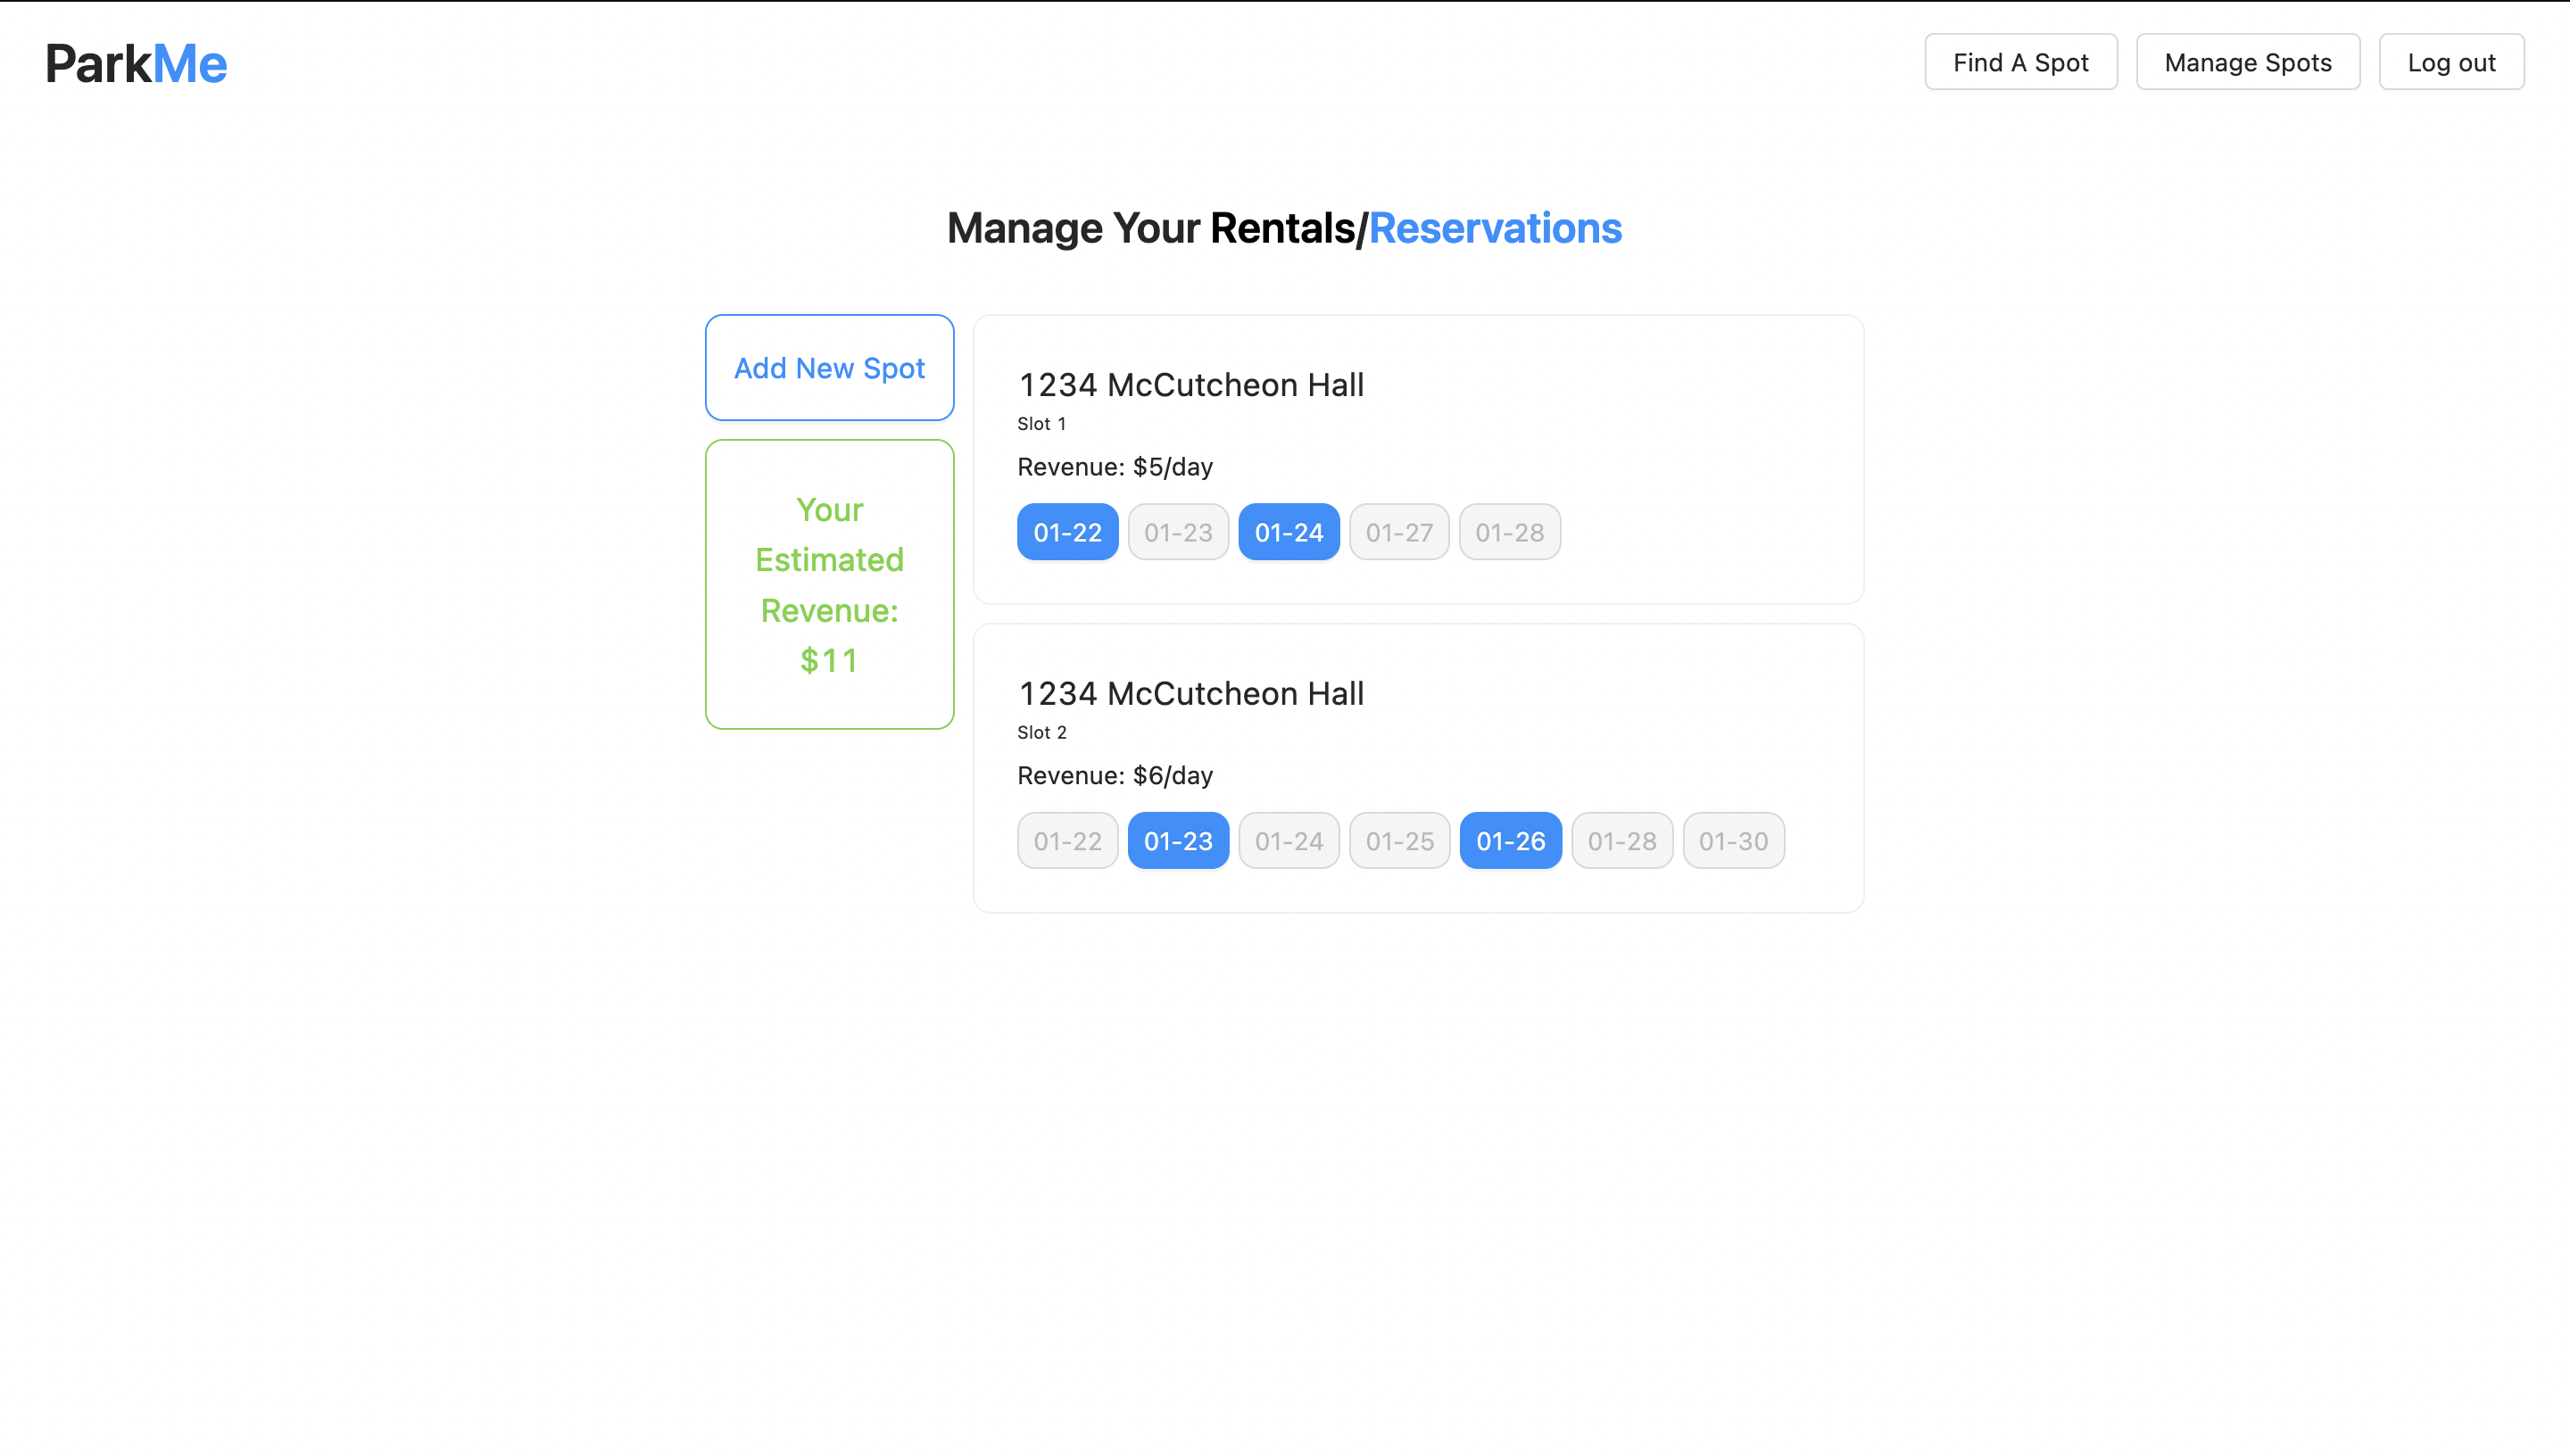Toggle Slot 1 date 01-22
The image size is (2570, 1456).
coord(1067,532)
